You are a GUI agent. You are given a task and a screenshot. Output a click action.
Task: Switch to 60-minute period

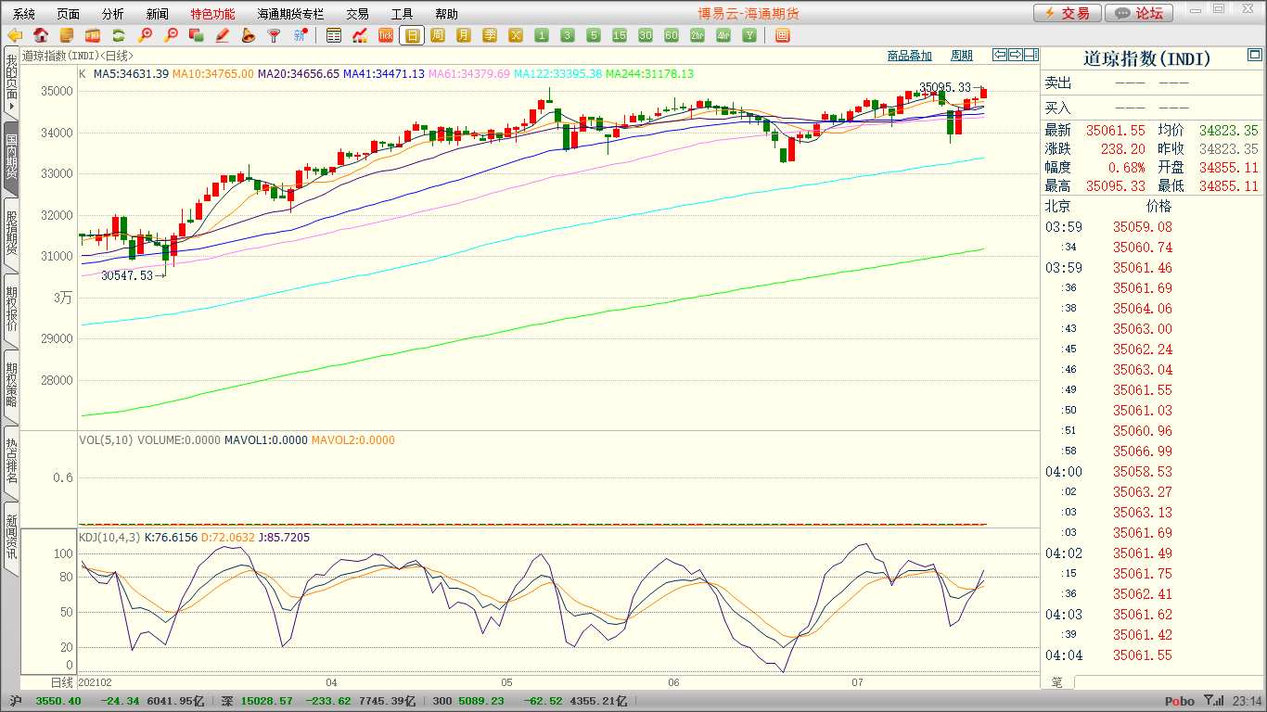point(672,36)
